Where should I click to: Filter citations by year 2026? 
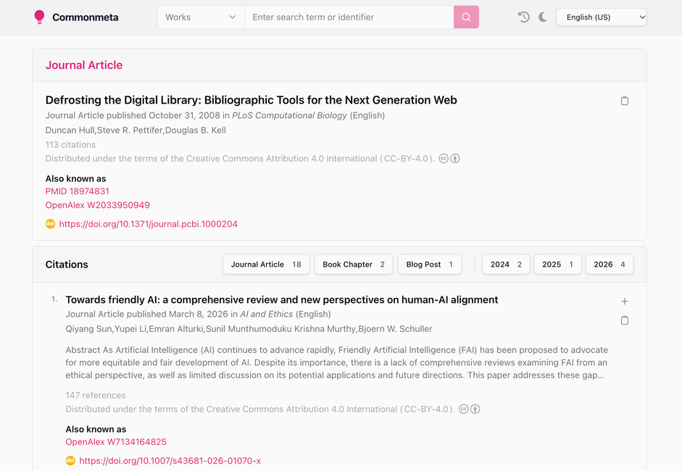point(610,264)
